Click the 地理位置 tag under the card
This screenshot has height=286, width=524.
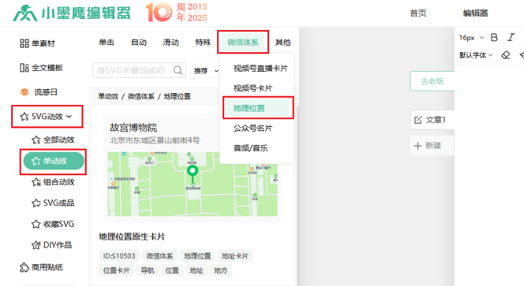pyautogui.click(x=197, y=256)
